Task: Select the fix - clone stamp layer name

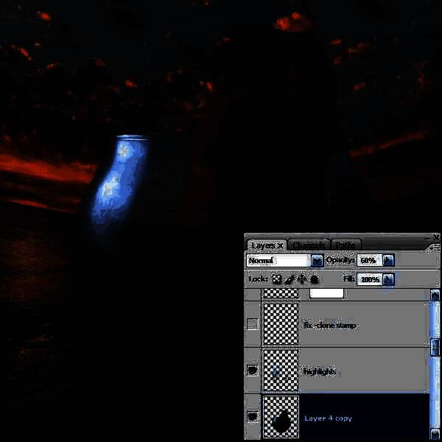Action: tap(330, 325)
